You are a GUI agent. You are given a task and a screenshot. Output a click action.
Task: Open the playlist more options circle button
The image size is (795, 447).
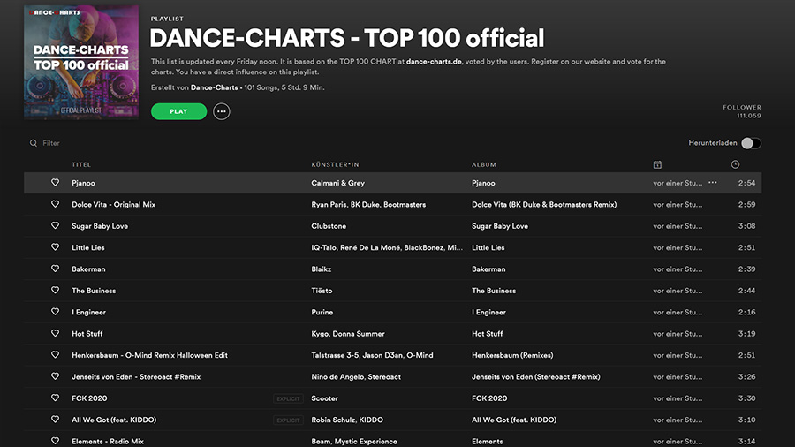[x=222, y=111]
